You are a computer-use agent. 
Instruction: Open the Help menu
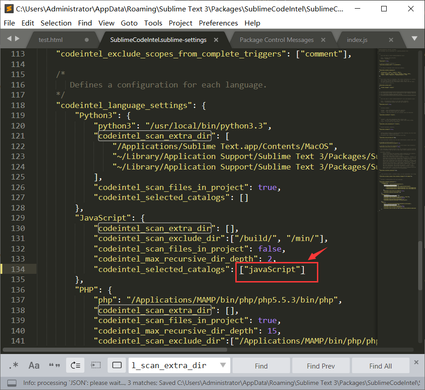point(252,23)
